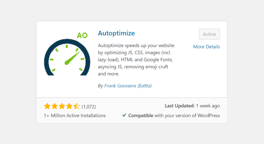
Task: Click the Autoptimize plugin description paragraph
Action: (136, 60)
